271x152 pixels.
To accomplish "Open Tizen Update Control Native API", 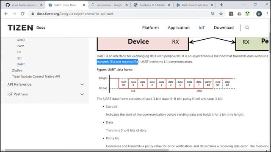I will coord(36,76).
